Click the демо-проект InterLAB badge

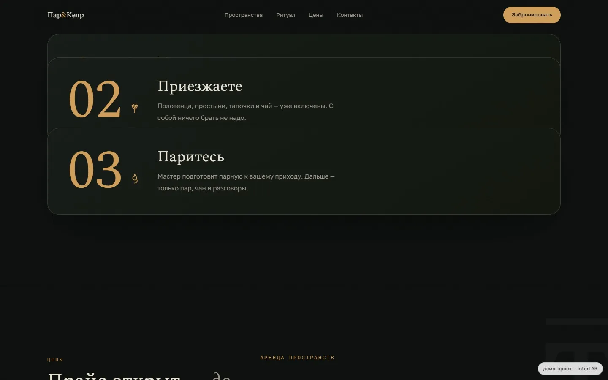(570, 369)
